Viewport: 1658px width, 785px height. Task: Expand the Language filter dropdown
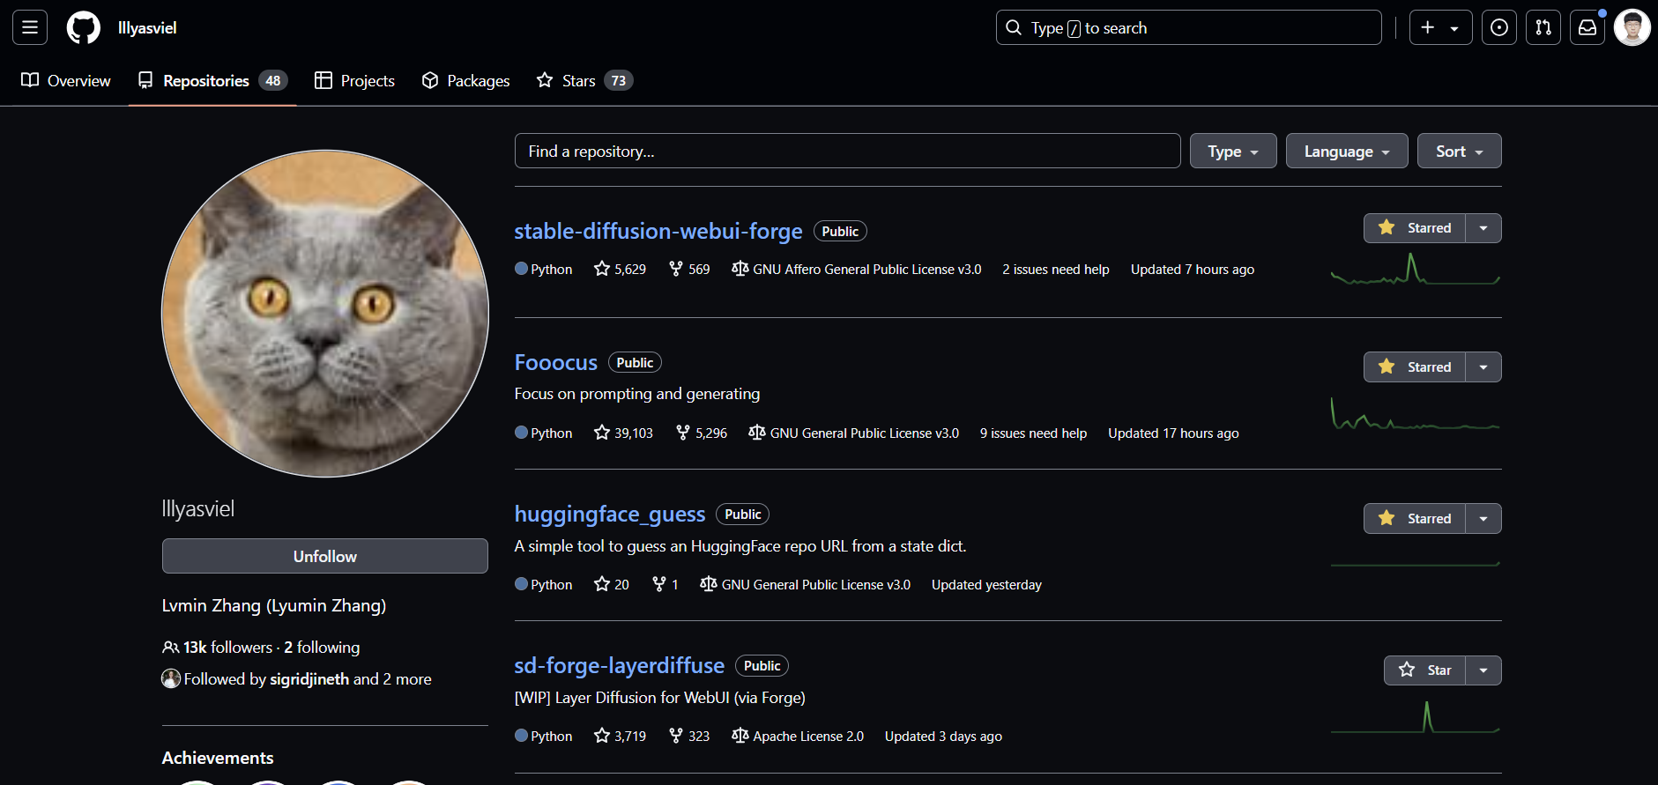(x=1347, y=151)
